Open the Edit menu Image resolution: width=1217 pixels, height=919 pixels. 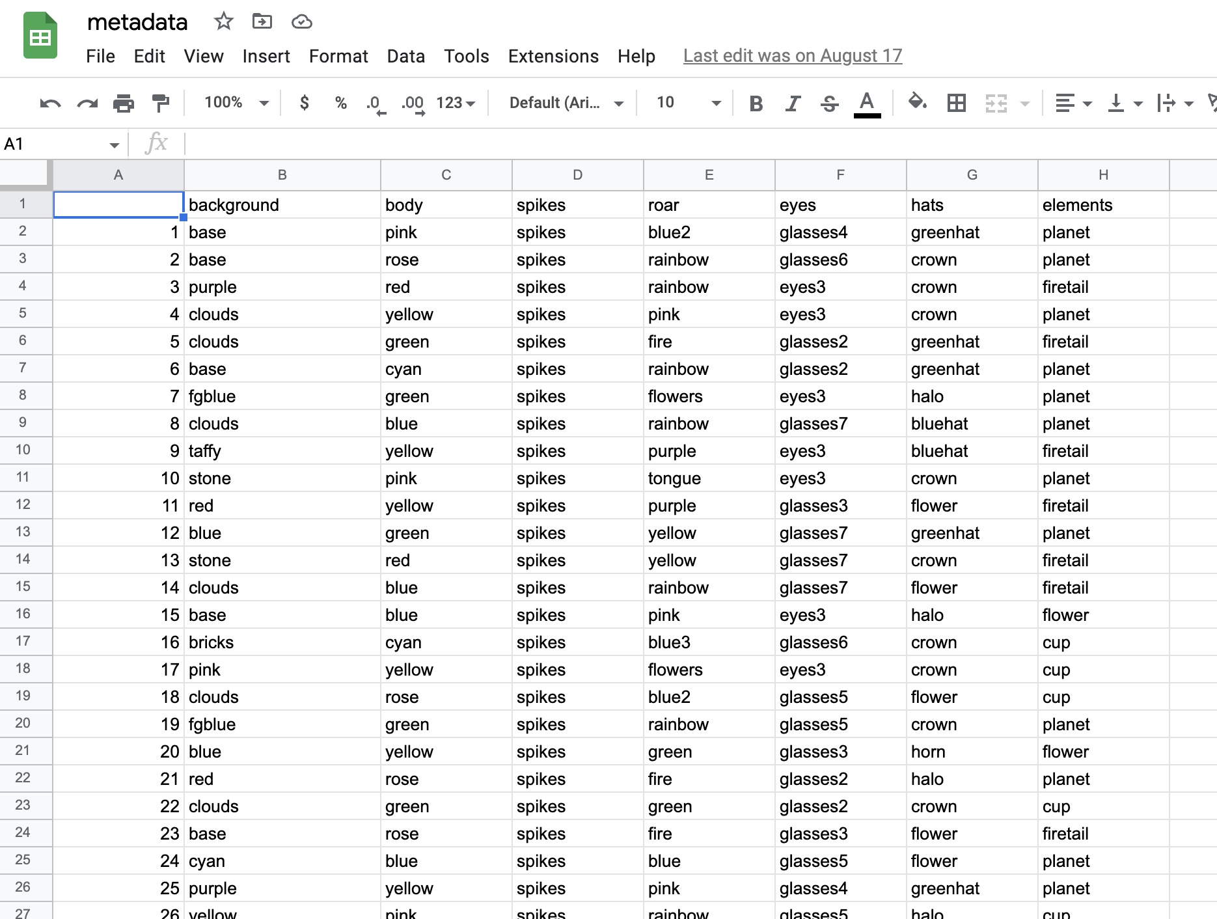coord(149,56)
